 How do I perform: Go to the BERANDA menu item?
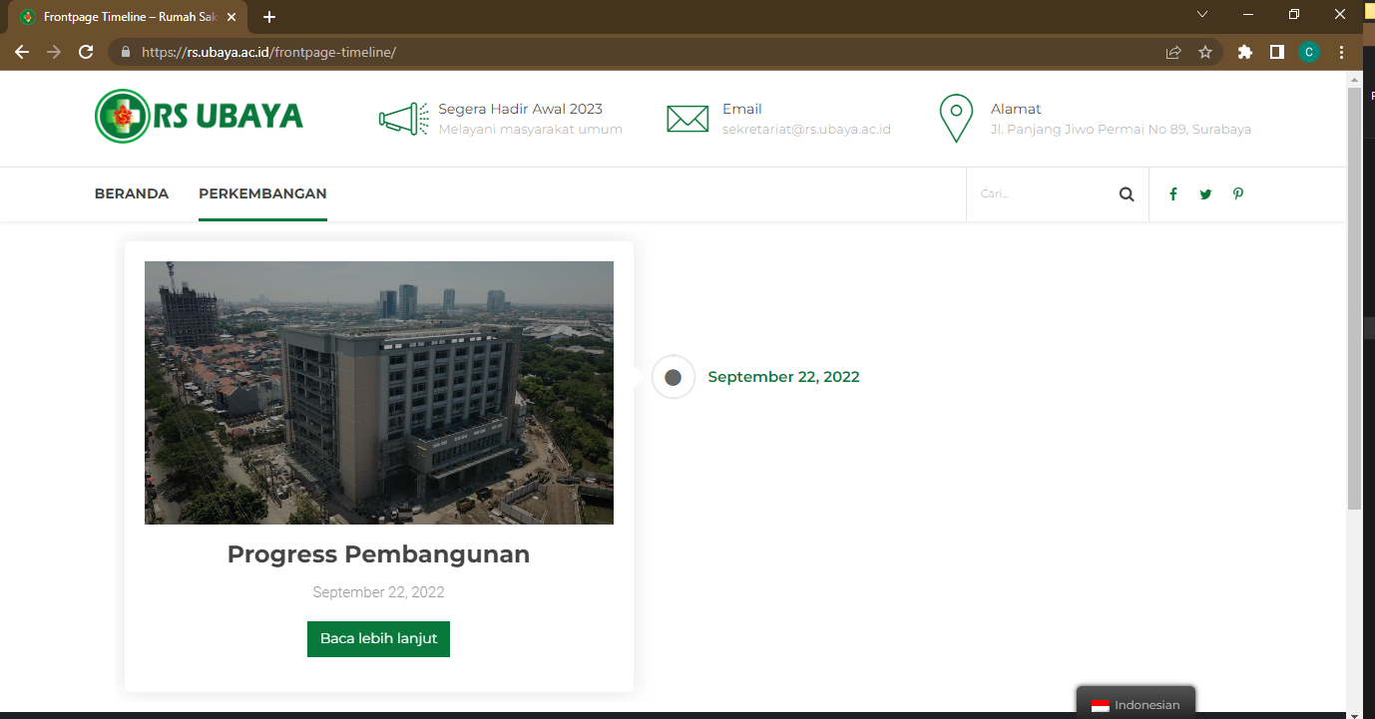(132, 193)
